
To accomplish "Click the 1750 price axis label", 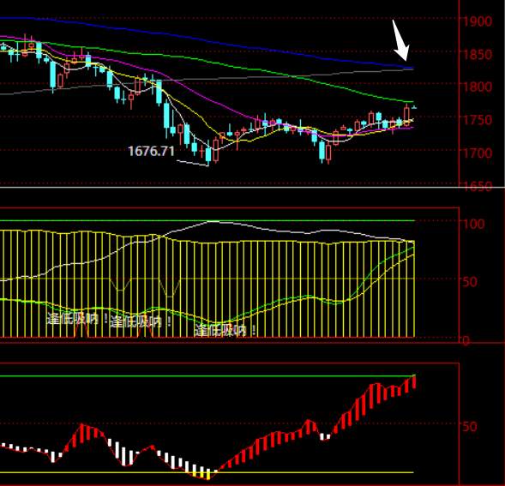I will (478, 120).
